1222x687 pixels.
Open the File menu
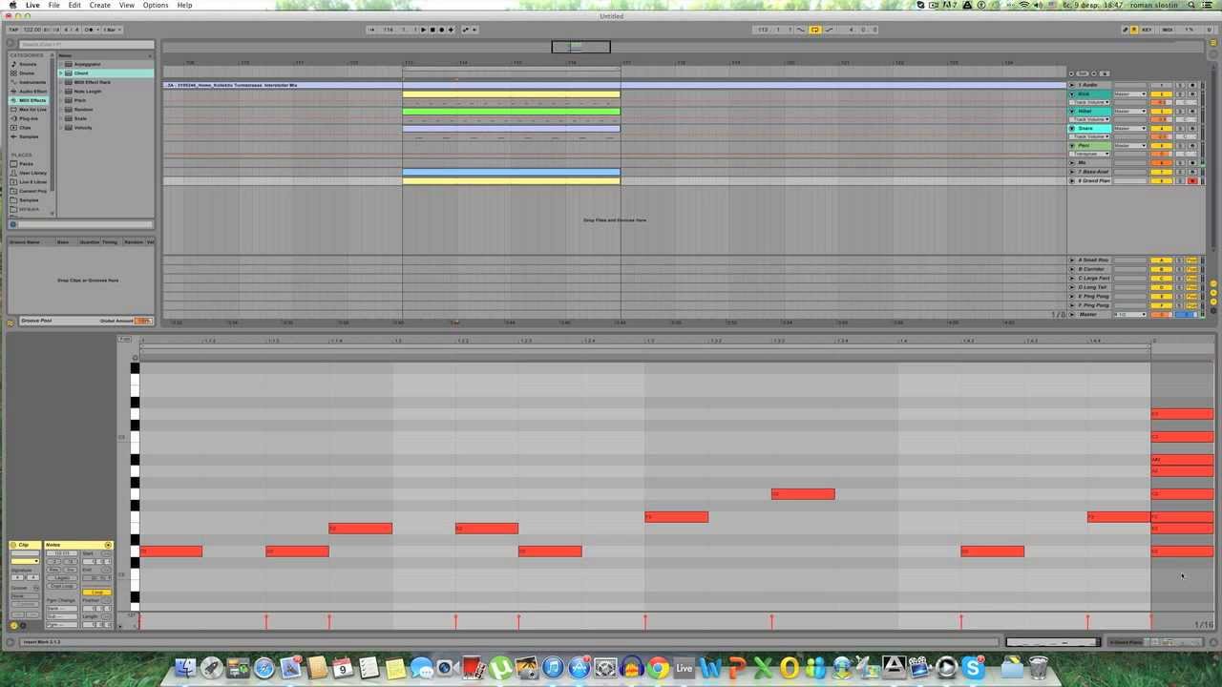click(54, 5)
